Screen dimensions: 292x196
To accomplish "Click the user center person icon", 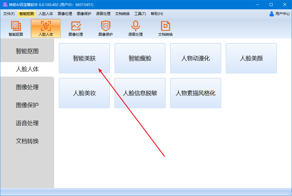I will tap(272, 14).
